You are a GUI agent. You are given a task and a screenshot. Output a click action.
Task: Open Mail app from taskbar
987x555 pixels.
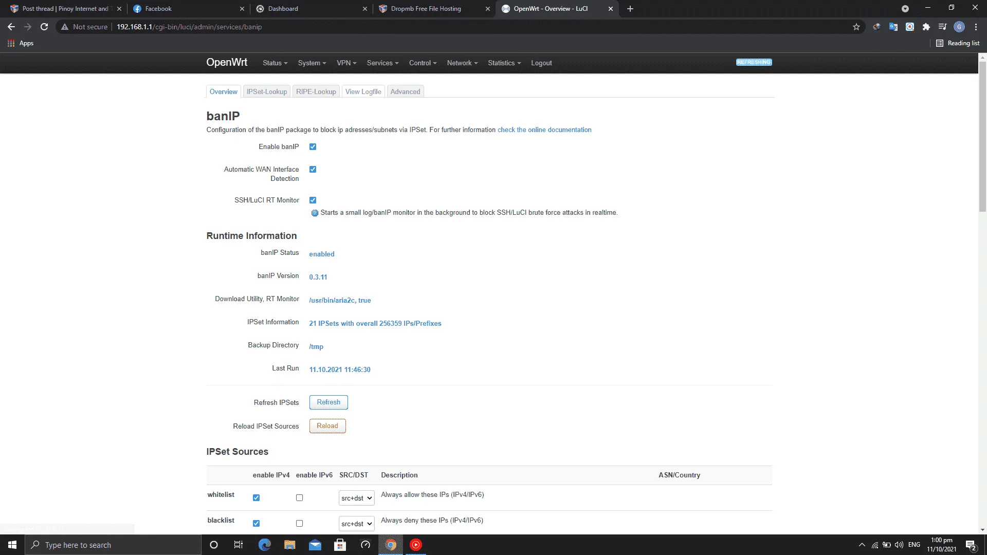point(315,545)
